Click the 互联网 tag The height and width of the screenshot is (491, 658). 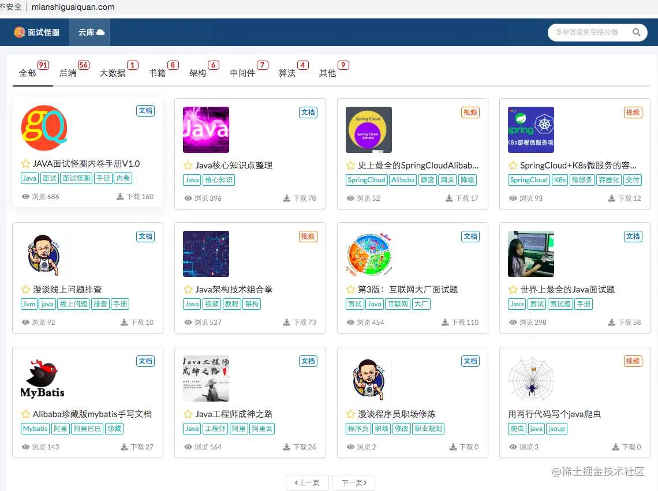coord(398,304)
